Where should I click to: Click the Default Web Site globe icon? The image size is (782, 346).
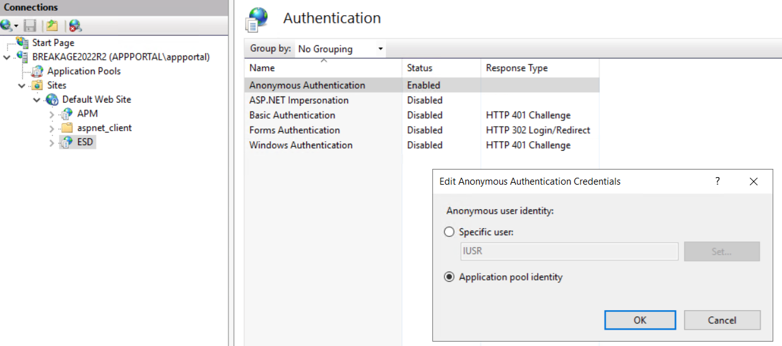(52, 100)
